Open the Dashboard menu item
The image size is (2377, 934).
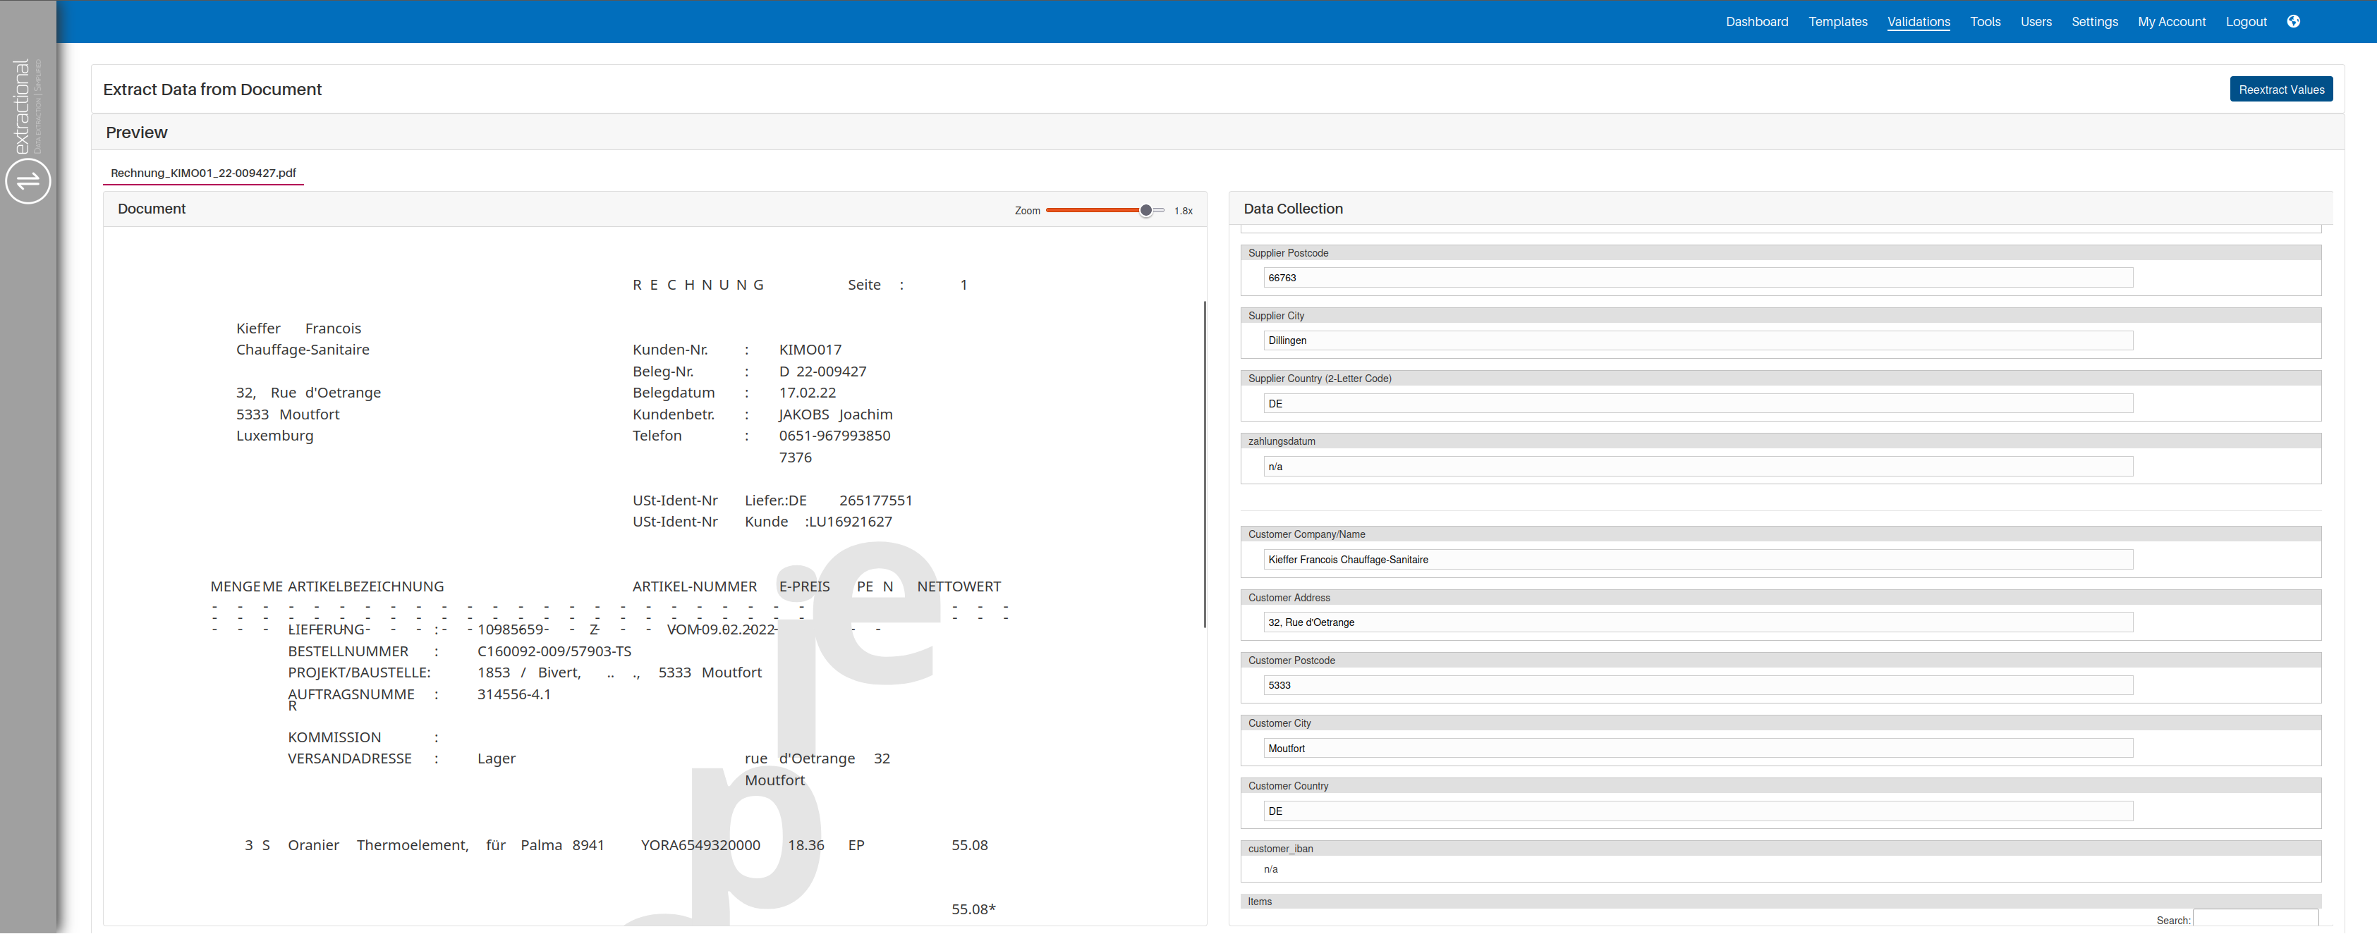point(1756,21)
